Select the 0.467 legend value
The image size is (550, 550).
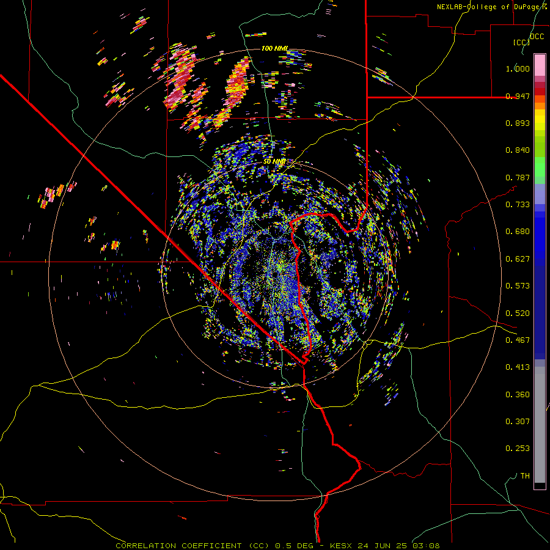click(x=518, y=340)
